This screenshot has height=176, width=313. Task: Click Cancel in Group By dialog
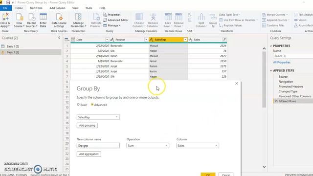point(226,175)
